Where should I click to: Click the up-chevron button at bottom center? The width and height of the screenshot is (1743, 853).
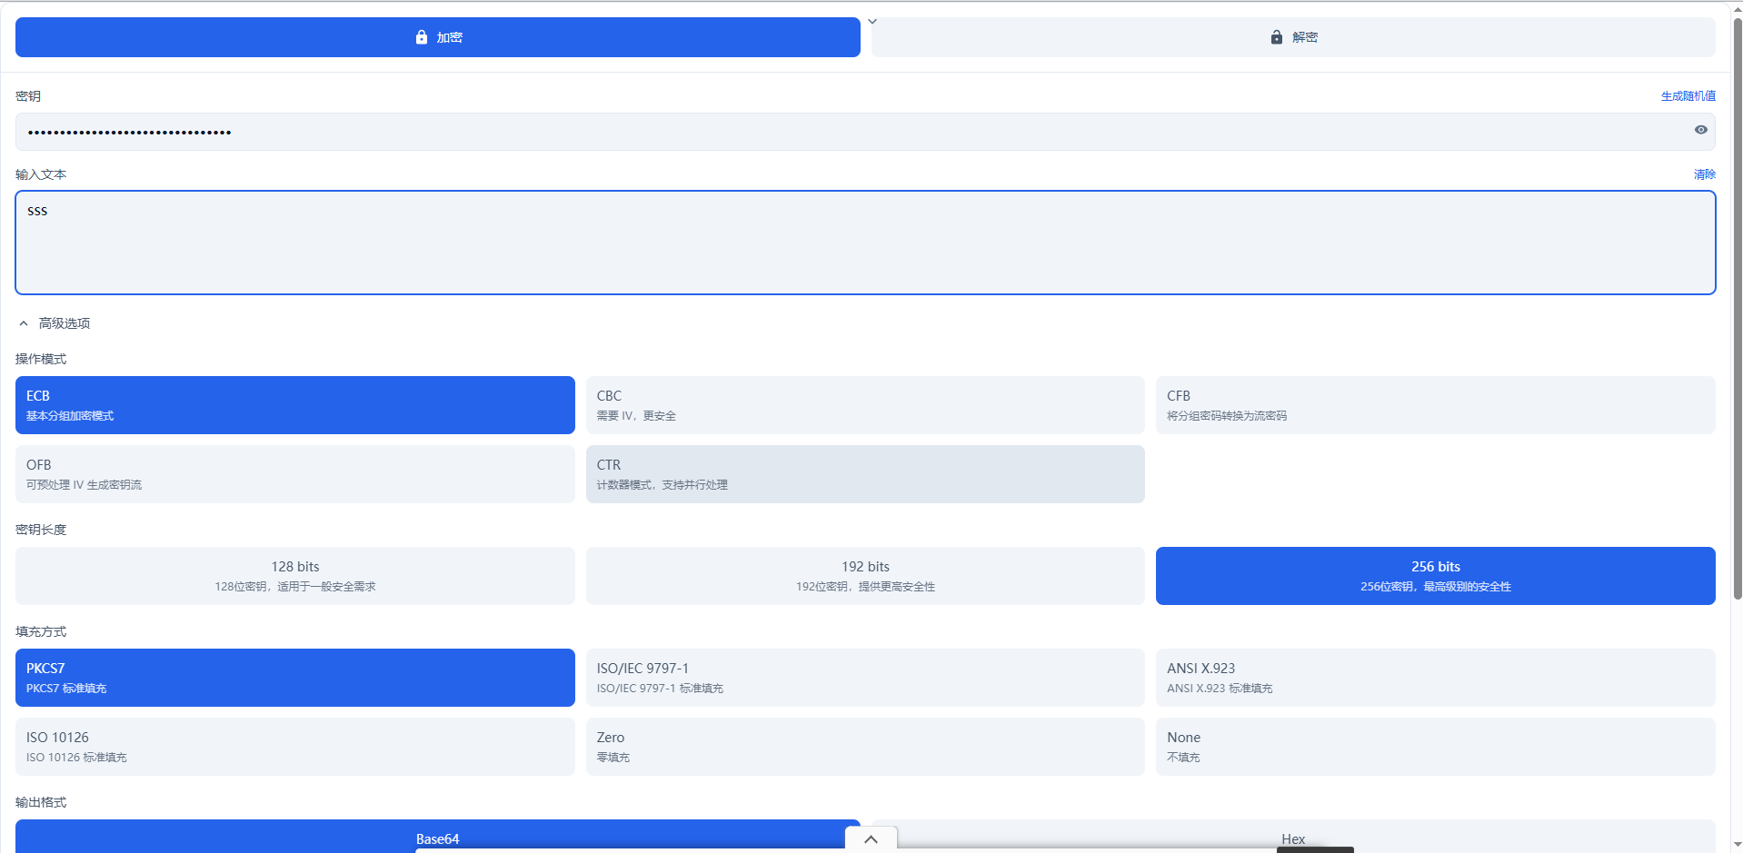(x=871, y=839)
